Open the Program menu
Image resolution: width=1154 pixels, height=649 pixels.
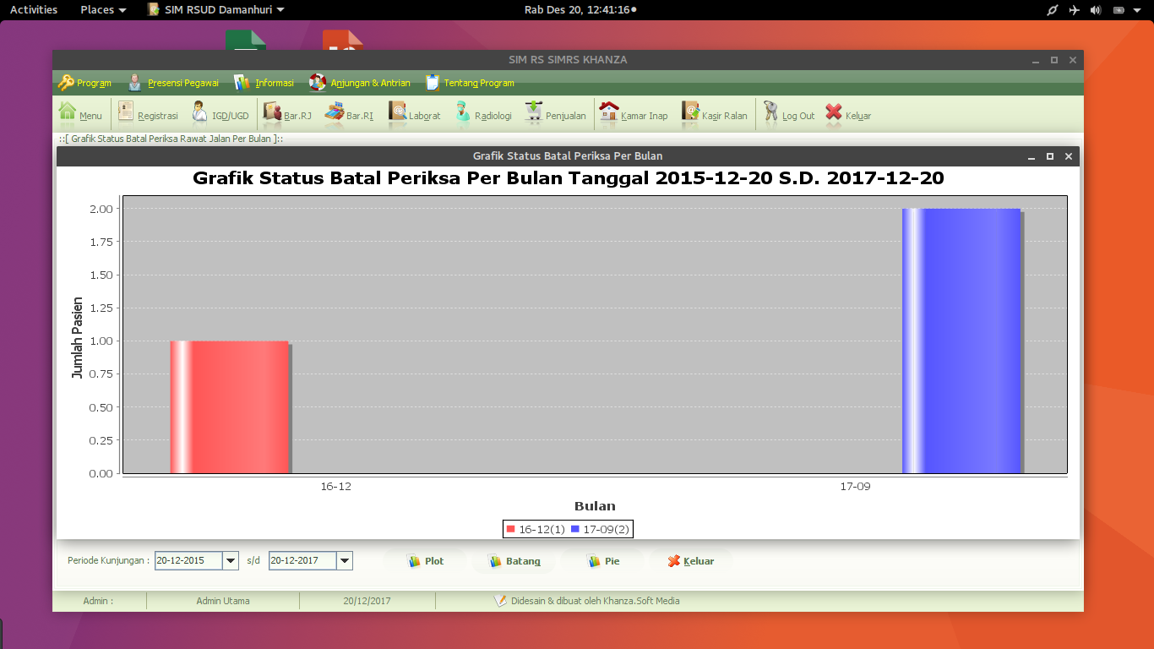(x=84, y=83)
